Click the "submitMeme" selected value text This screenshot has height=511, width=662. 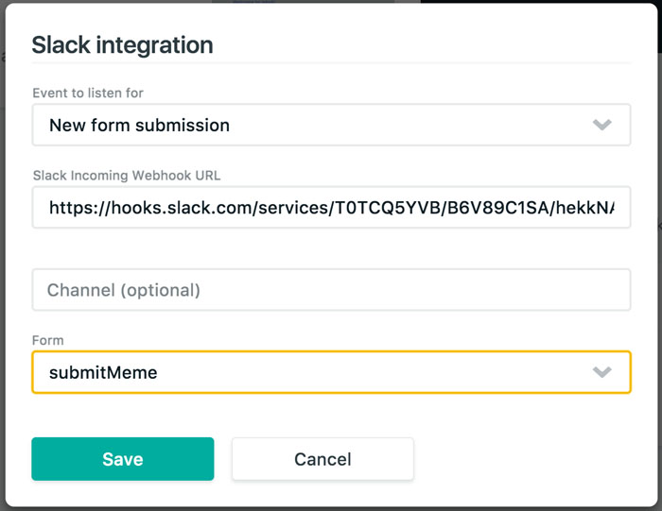point(103,372)
